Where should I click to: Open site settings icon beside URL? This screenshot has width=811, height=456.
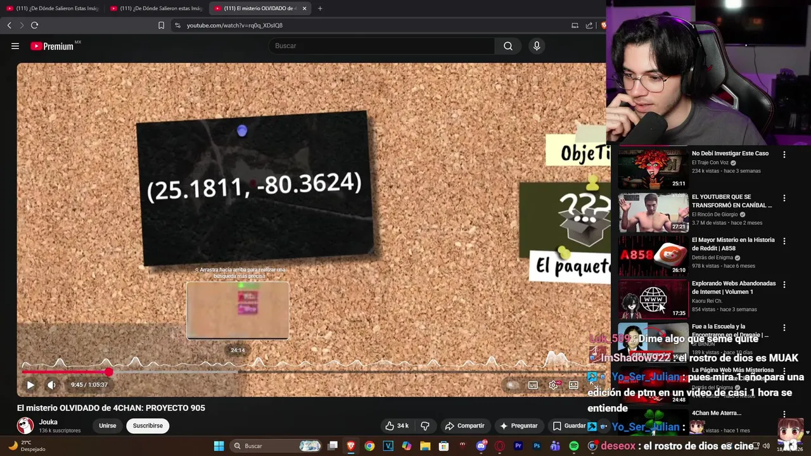177,25
